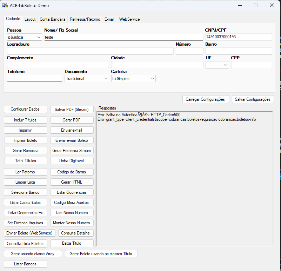This screenshot has height=271, width=281.
Task: Click inside the Respostas output text area
Action: [x=185, y=179]
